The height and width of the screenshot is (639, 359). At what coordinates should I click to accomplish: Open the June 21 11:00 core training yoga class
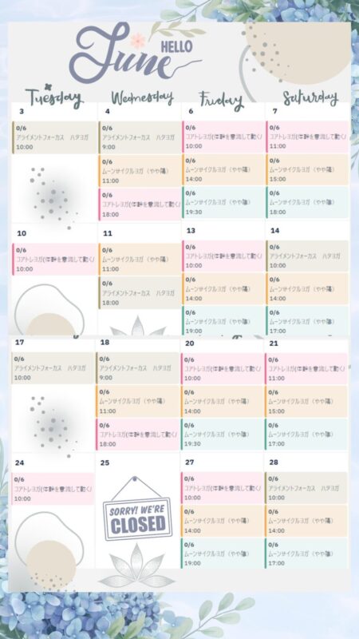click(x=306, y=369)
